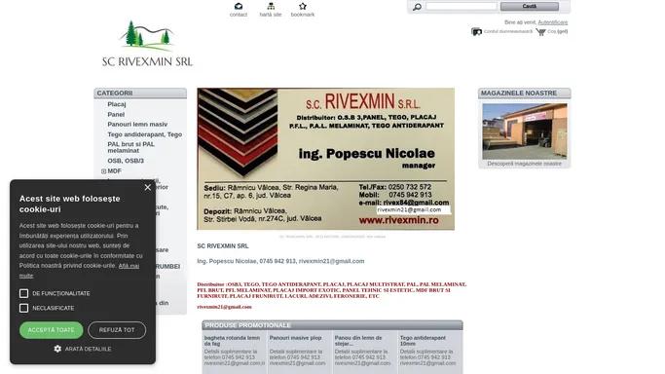Image resolution: width=665 pixels, height=374 pixels.
Task: Select 'Tego andiderapant, Tego' category
Action: pyautogui.click(x=145, y=134)
